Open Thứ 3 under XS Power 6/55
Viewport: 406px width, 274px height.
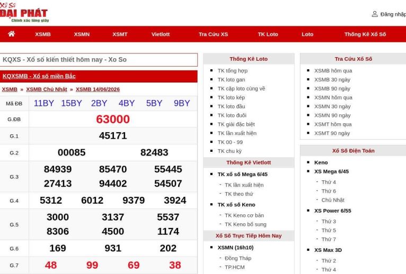point(329,222)
